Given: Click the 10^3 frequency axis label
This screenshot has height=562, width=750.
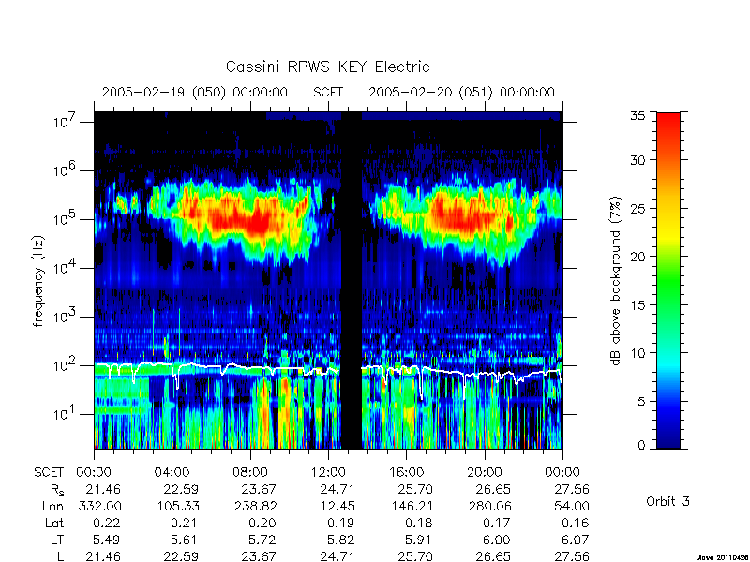Looking at the screenshot, I should point(65,317).
